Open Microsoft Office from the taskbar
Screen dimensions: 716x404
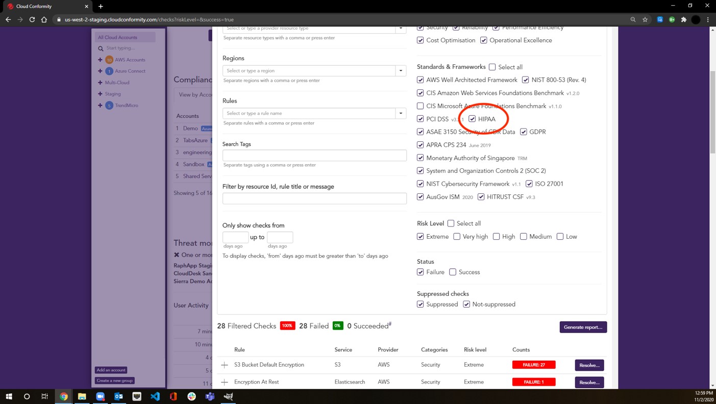point(174,396)
